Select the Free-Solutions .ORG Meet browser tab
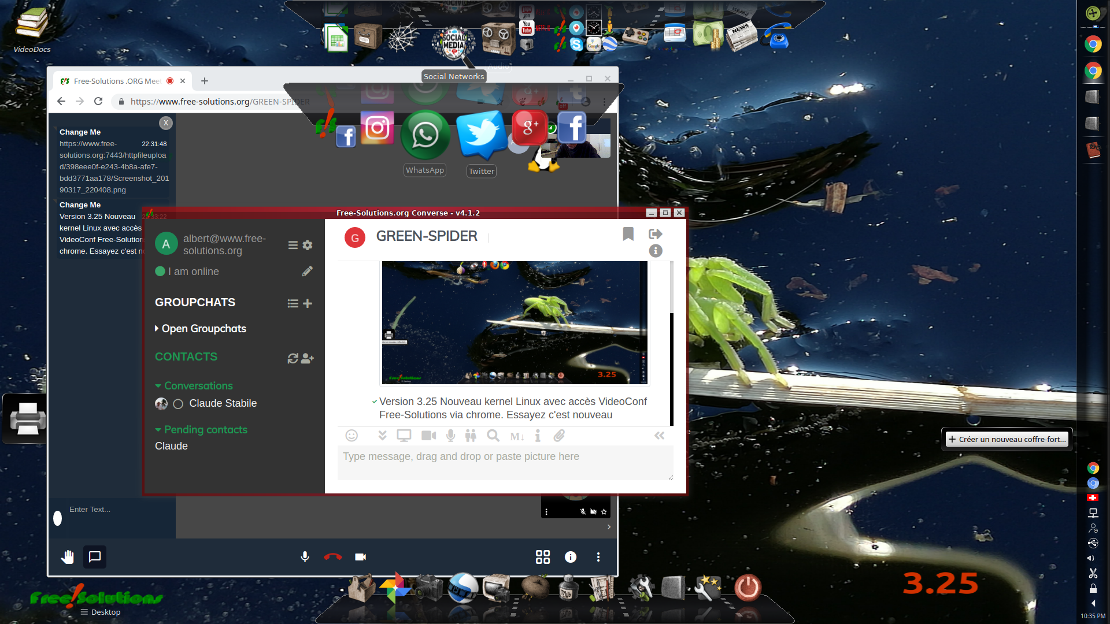The height and width of the screenshot is (624, 1110). pos(123,81)
